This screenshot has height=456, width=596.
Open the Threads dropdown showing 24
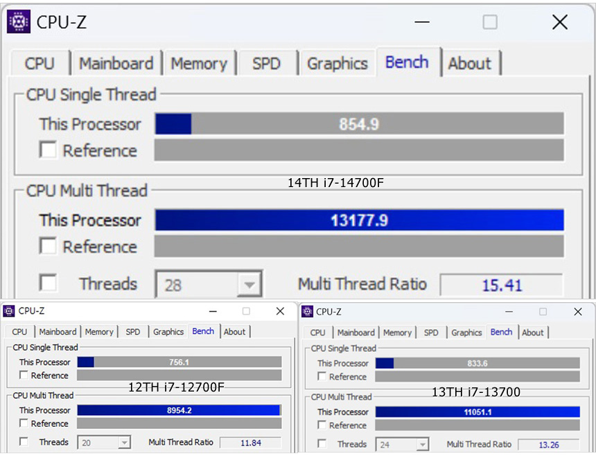coord(422,444)
